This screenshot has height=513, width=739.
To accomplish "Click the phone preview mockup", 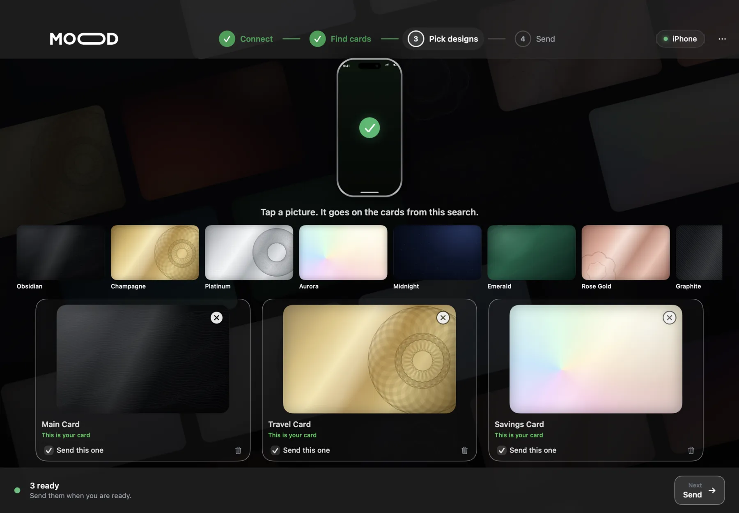I will [x=369, y=127].
